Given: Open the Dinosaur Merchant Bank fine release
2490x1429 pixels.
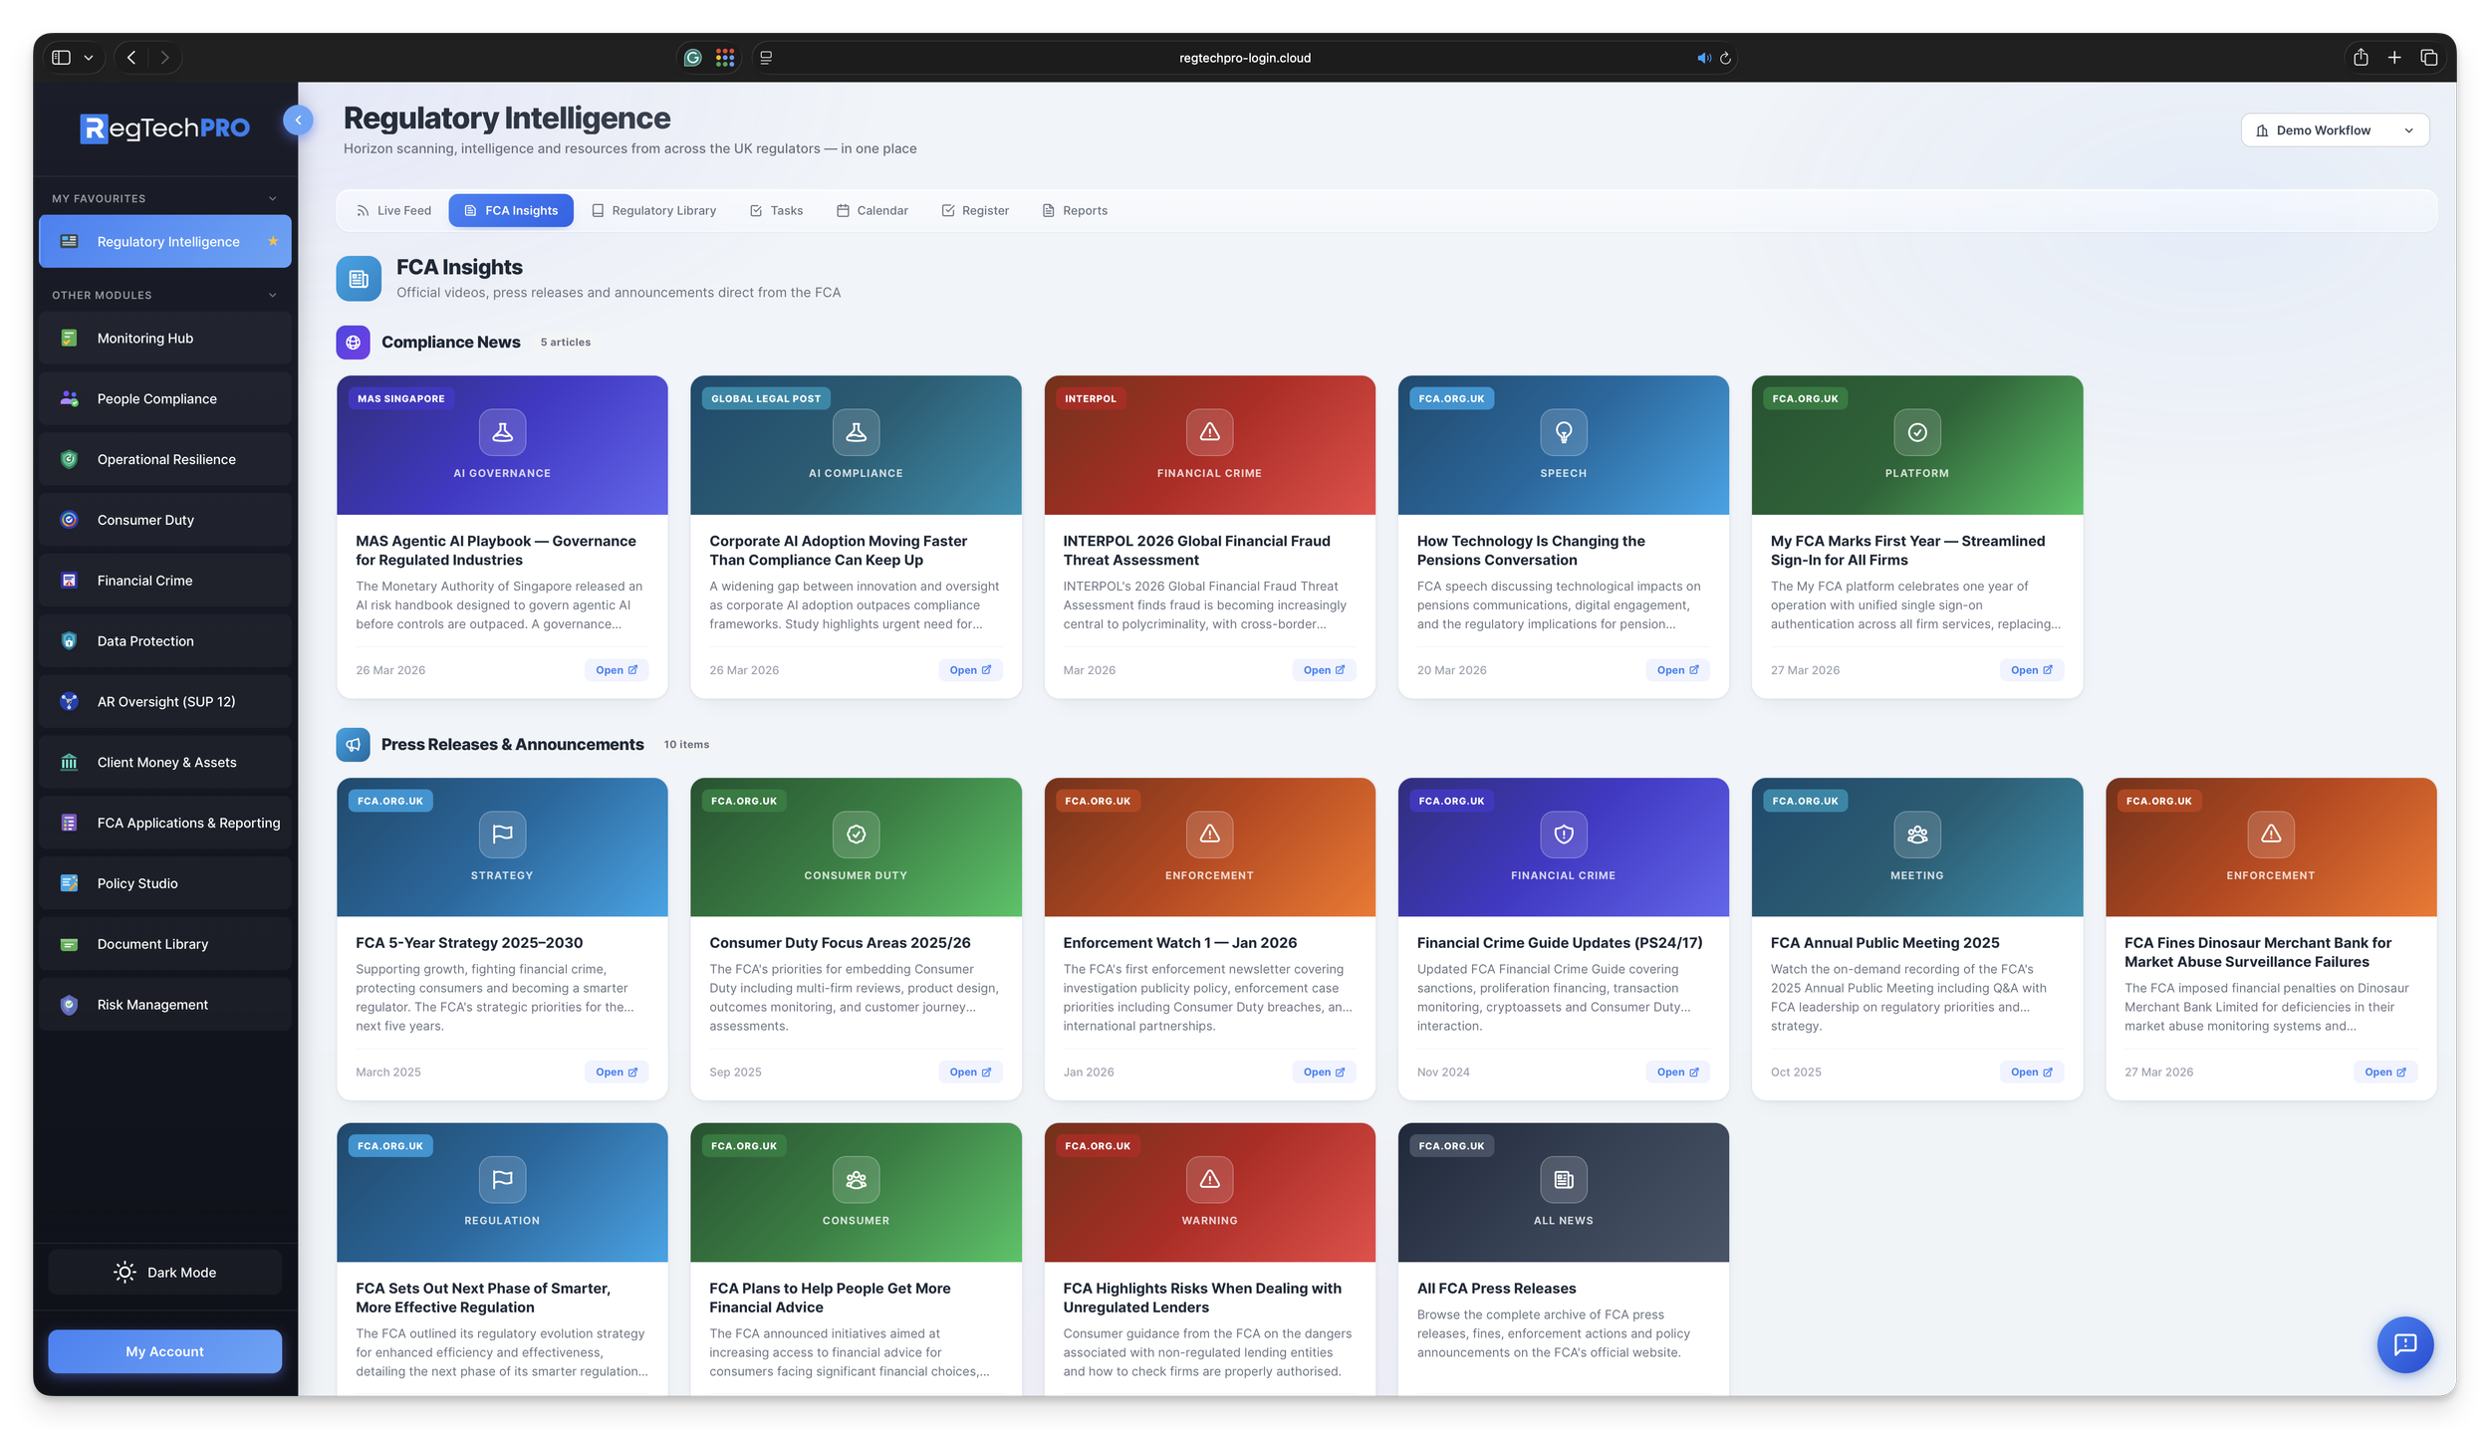Looking at the screenshot, I should 2385,1072.
